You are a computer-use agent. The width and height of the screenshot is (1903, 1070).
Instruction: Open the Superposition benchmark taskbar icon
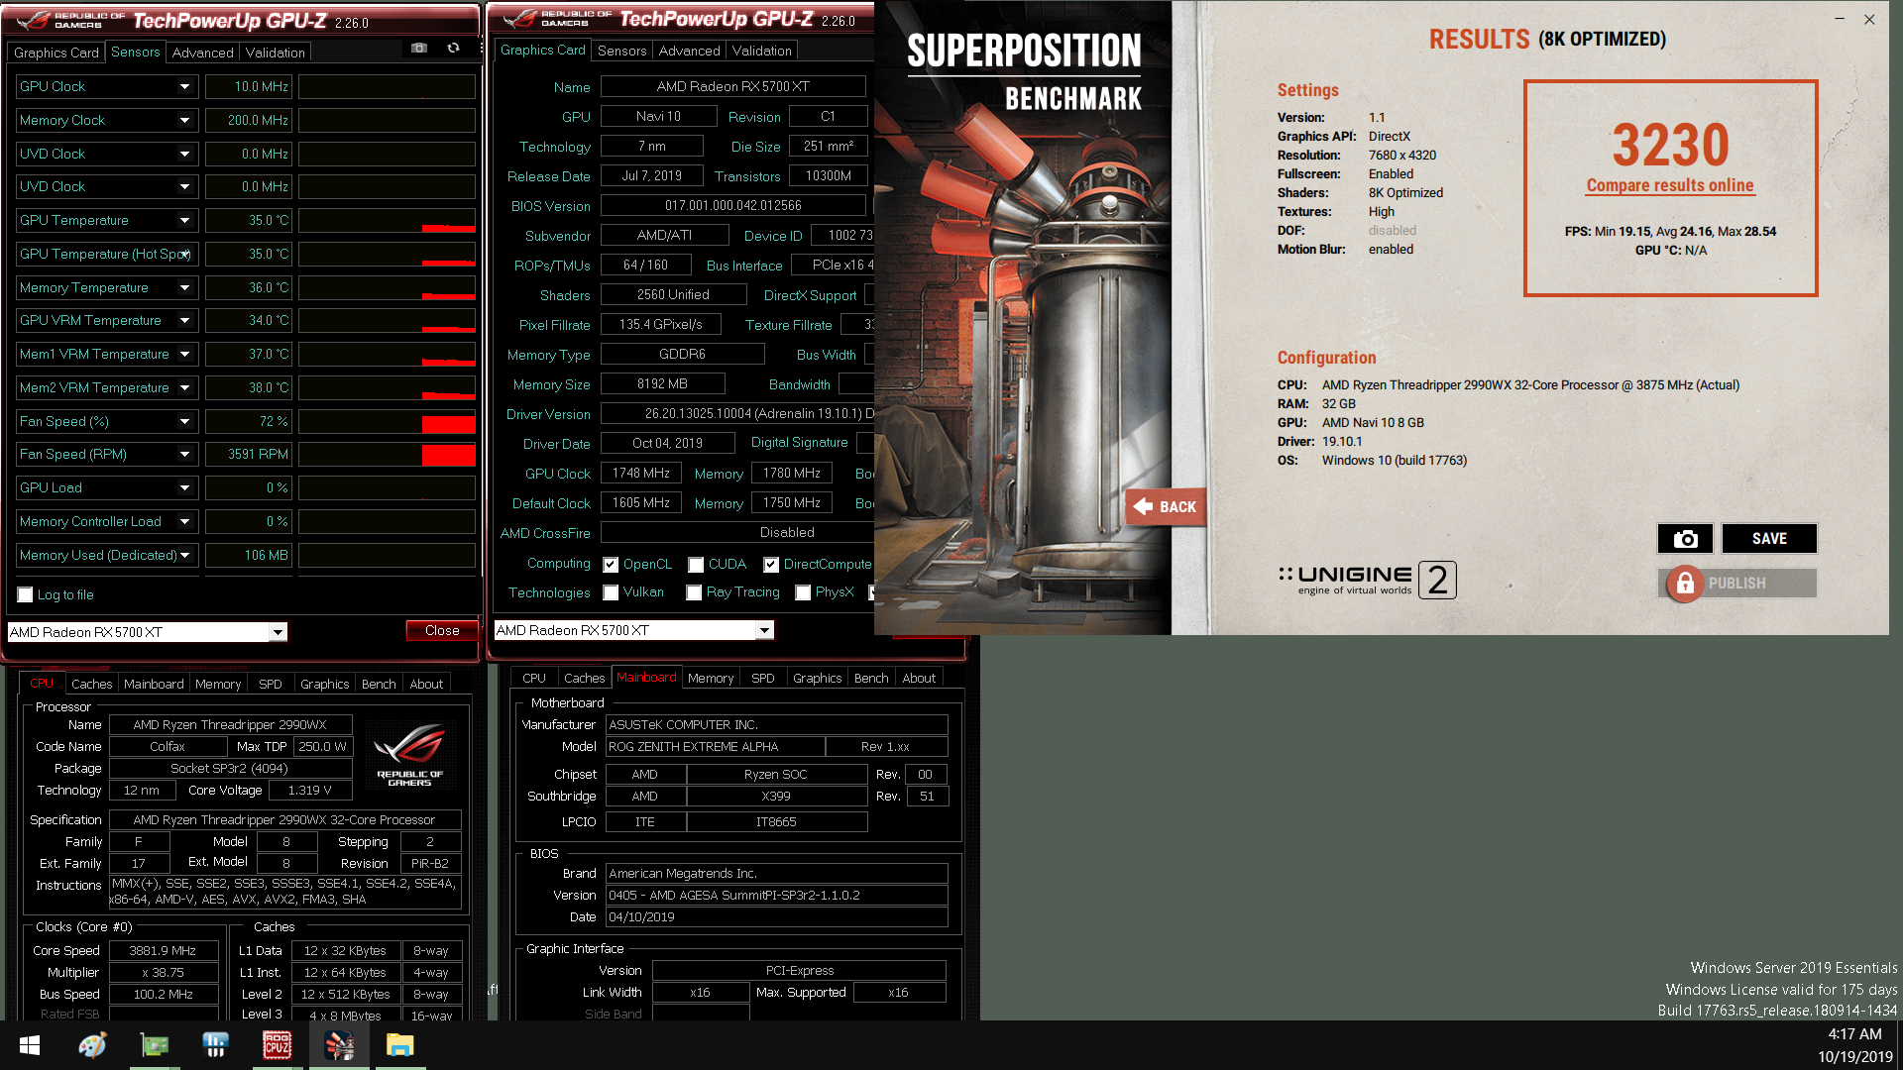pos(339,1045)
